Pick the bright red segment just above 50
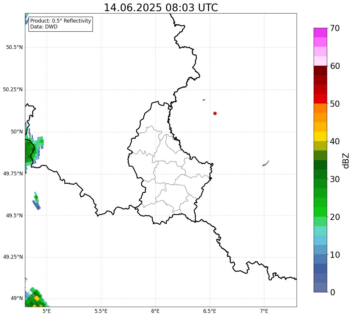The height and width of the screenshot is (317, 353). click(320, 99)
